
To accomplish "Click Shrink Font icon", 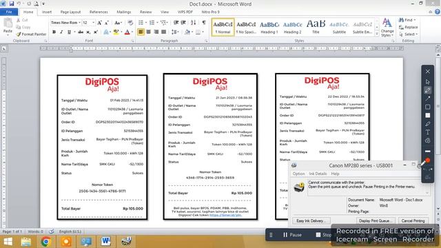I will tap(107, 23).
